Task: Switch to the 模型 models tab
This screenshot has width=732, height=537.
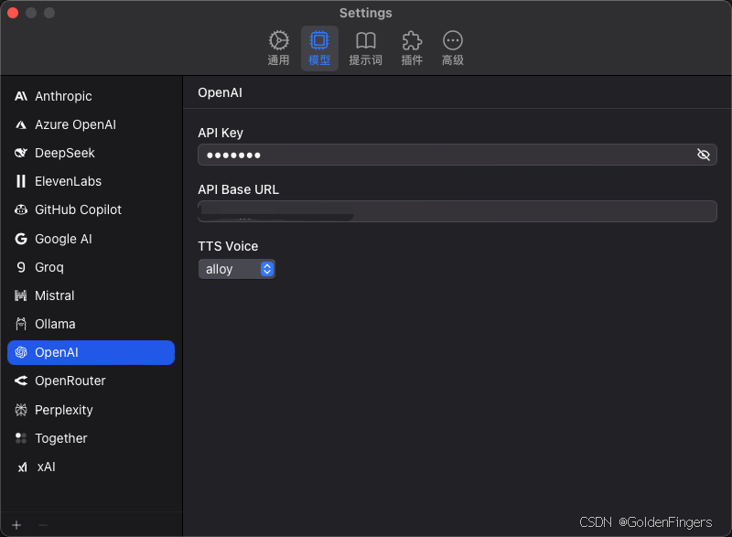Action: (x=319, y=48)
